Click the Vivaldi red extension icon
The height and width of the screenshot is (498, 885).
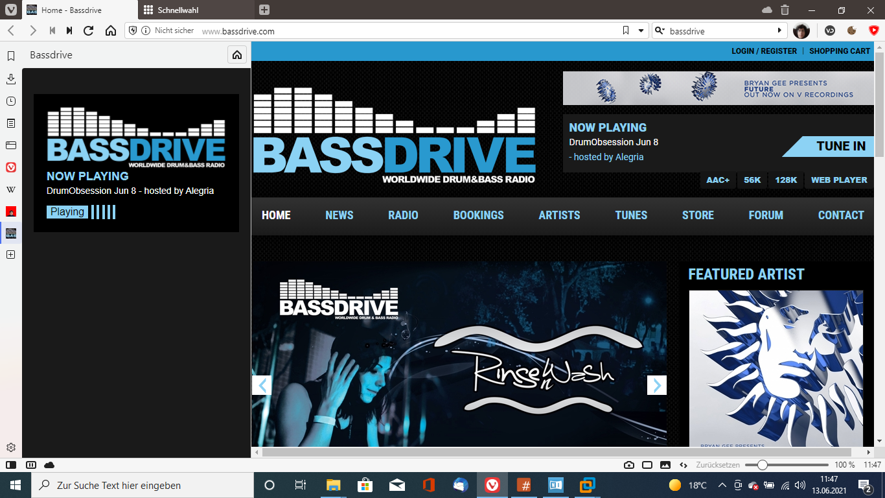click(x=874, y=30)
